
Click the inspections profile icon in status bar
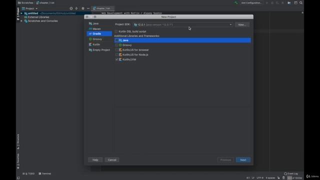(283, 178)
